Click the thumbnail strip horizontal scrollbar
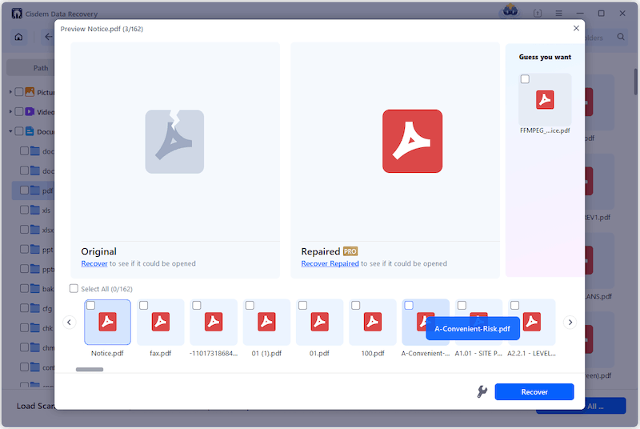The width and height of the screenshot is (640, 429). [90, 370]
